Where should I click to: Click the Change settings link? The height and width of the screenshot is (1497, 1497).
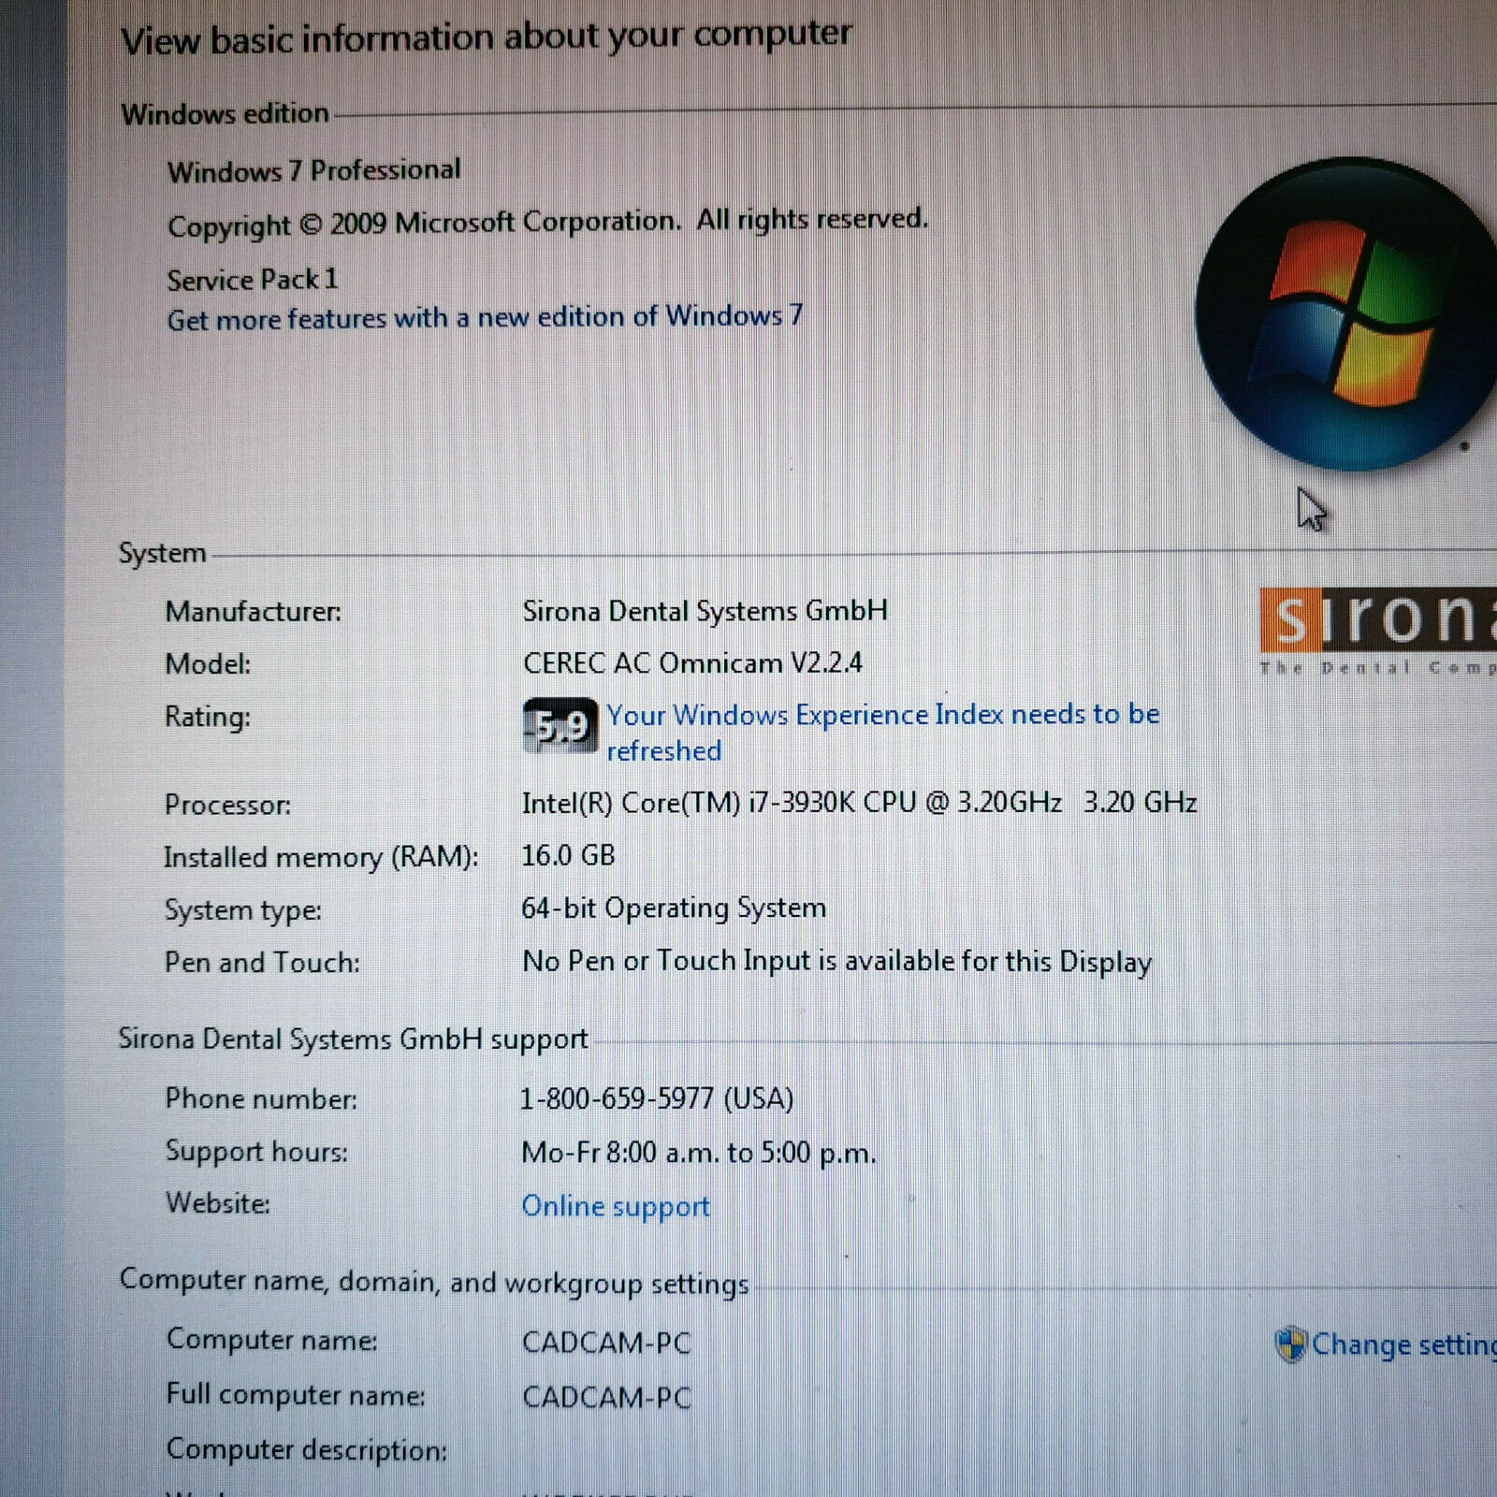[1403, 1344]
